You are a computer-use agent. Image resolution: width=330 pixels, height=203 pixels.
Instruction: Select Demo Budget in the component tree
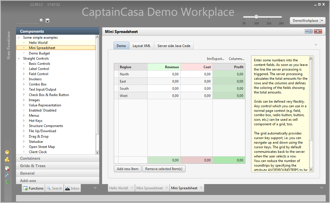pos(39,53)
